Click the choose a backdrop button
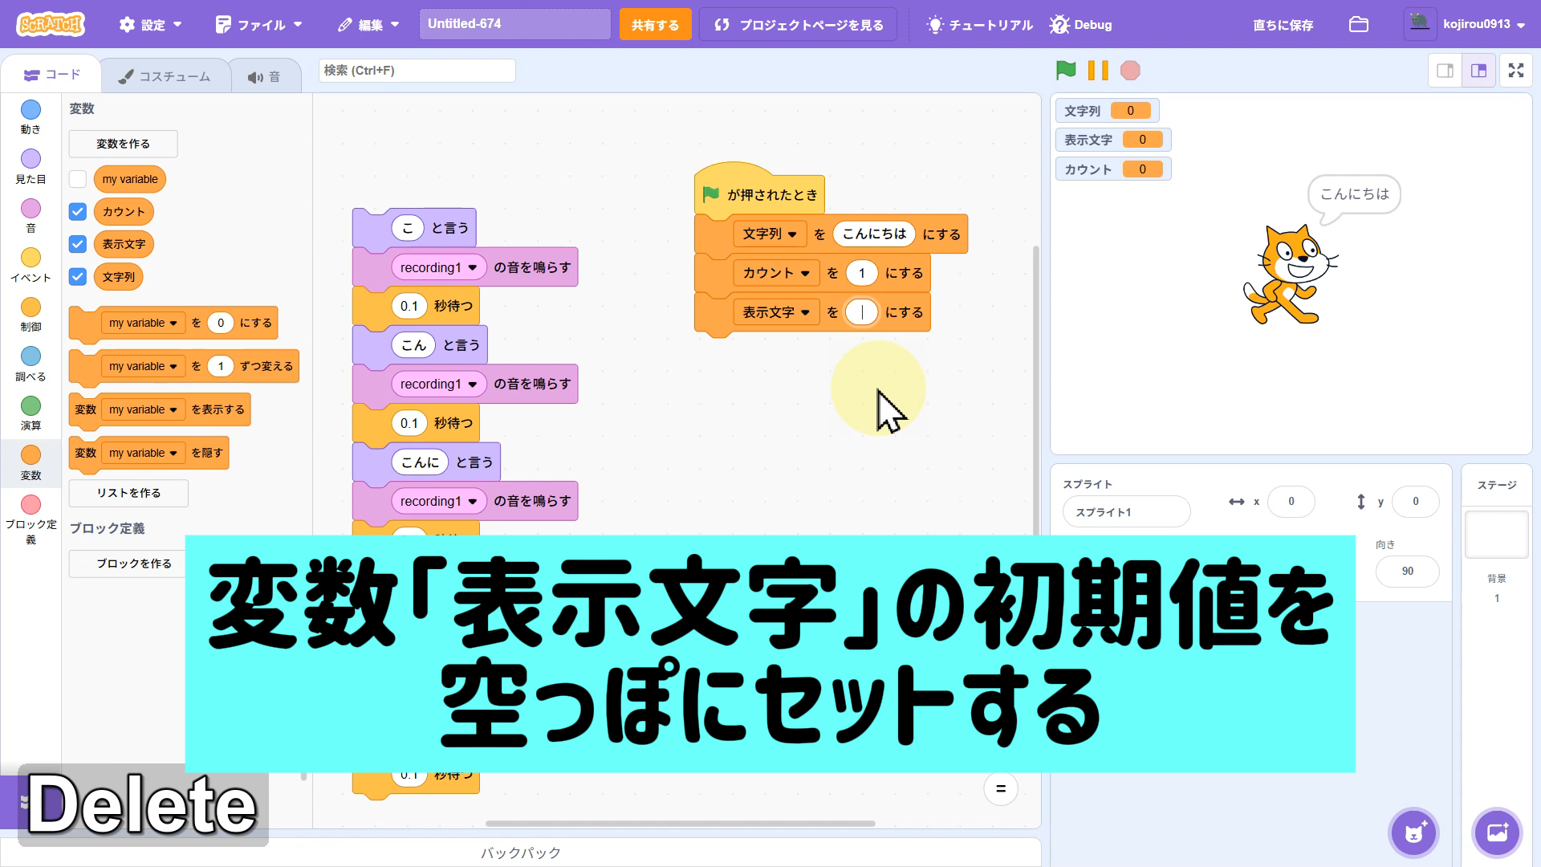1541x867 pixels. 1497,832
